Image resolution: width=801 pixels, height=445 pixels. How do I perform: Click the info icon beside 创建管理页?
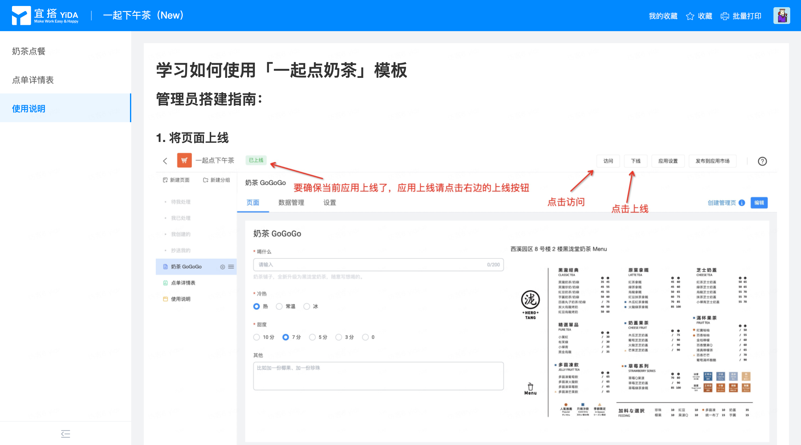(x=742, y=203)
